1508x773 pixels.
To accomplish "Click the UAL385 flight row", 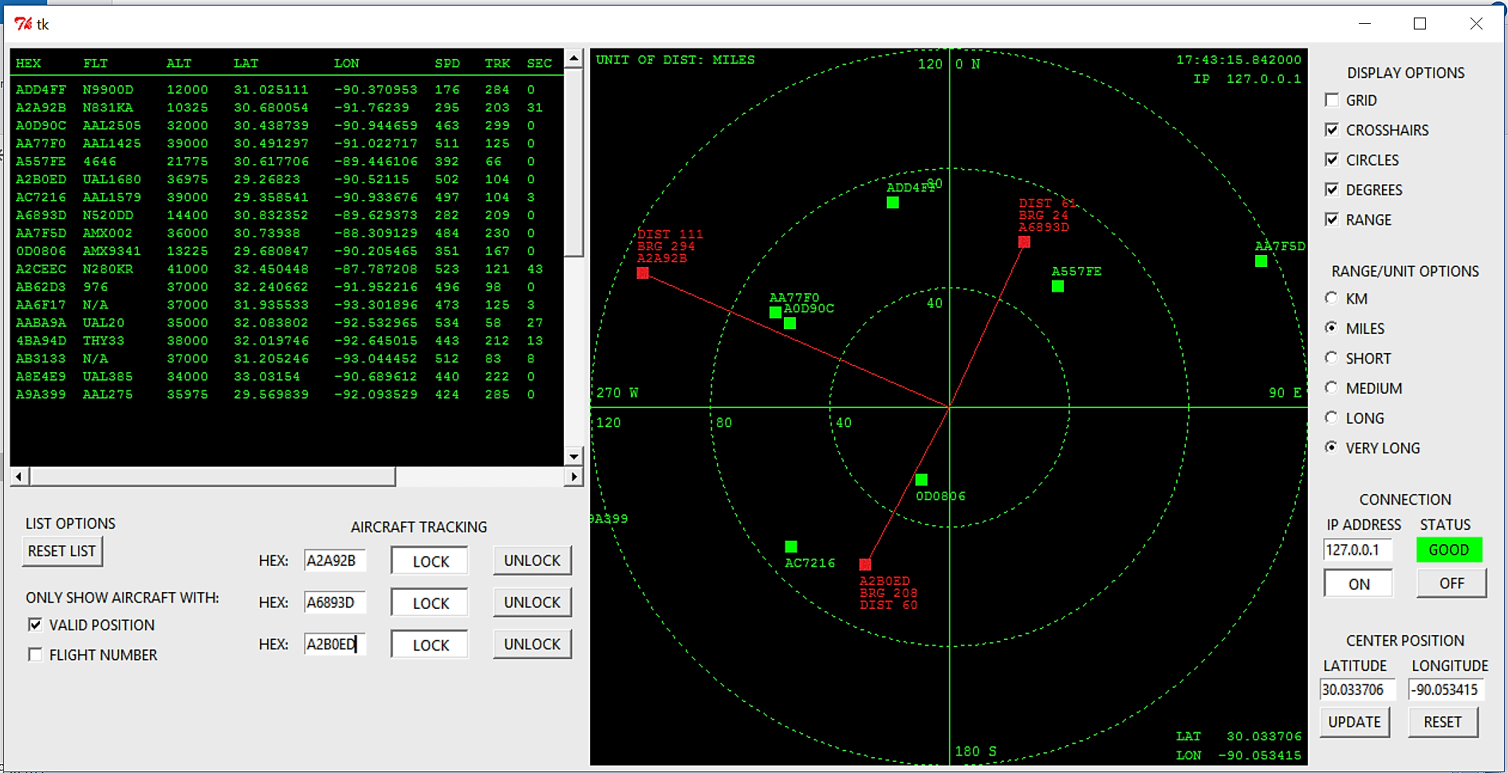I will pos(286,376).
